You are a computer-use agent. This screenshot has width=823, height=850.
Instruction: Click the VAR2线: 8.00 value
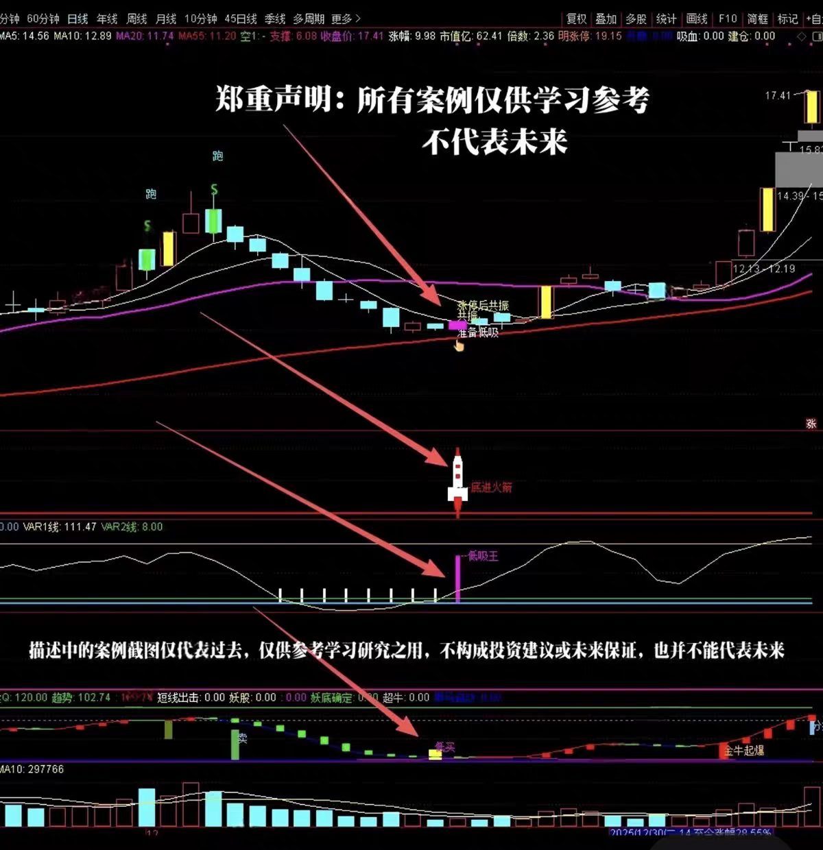132,526
